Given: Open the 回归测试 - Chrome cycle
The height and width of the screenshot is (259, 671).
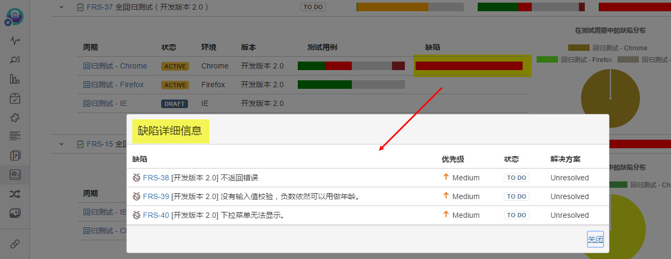Looking at the screenshot, I should click(115, 66).
